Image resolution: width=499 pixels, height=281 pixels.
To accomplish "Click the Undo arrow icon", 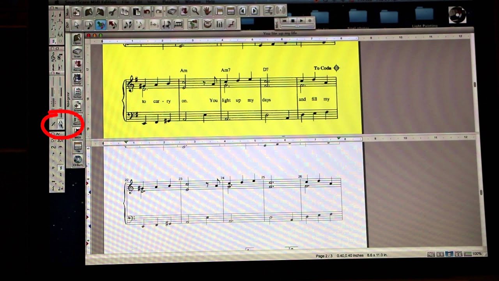I will [x=147, y=11].
